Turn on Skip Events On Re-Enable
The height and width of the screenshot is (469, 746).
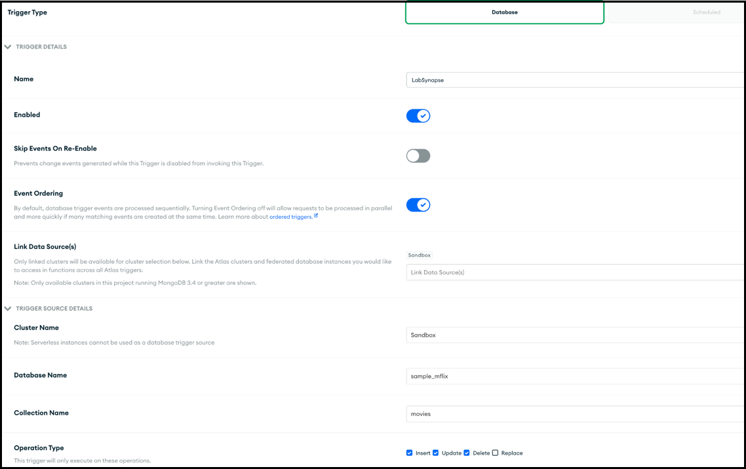[418, 156]
